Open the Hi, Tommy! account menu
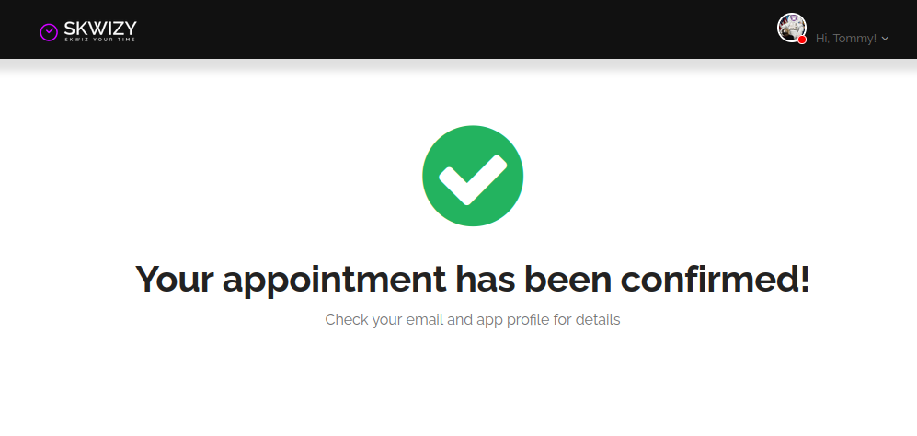Viewport: 917px width, 436px height. point(845,39)
